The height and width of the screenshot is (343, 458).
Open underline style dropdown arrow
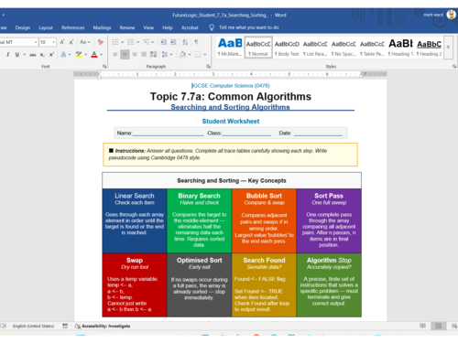pyautogui.click(x=24, y=55)
